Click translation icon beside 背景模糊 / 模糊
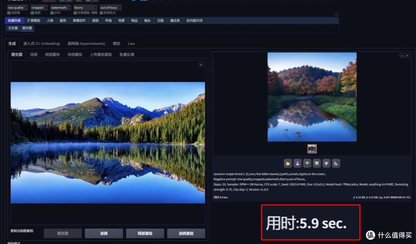 point(75,13)
